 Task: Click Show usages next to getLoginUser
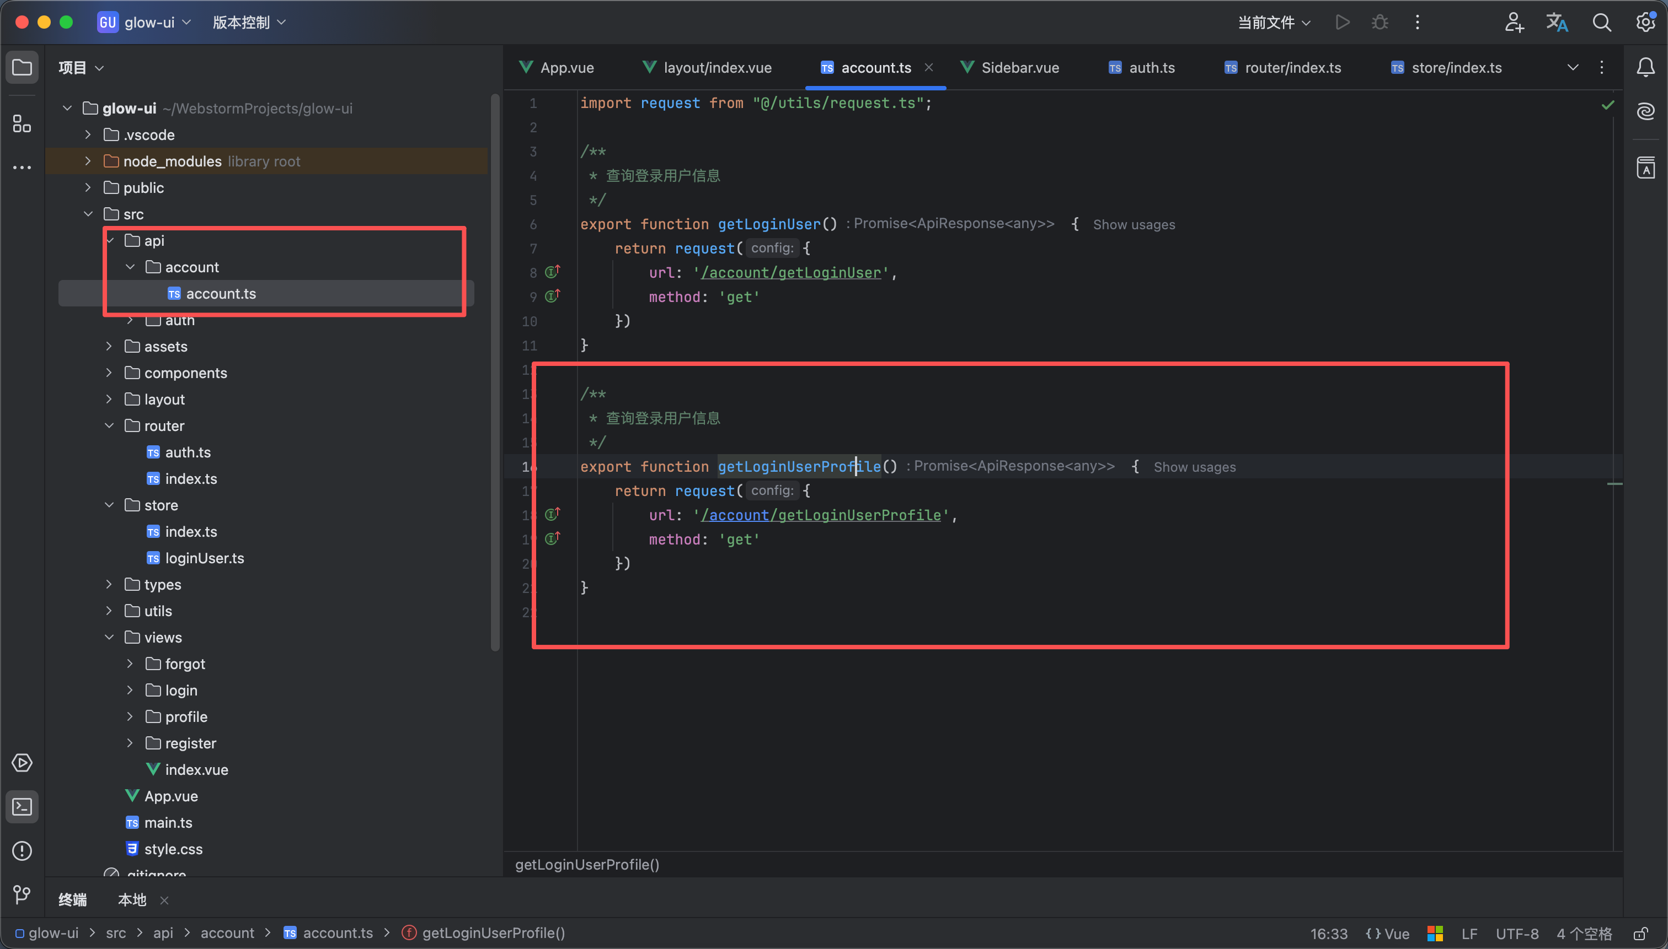pos(1134,225)
